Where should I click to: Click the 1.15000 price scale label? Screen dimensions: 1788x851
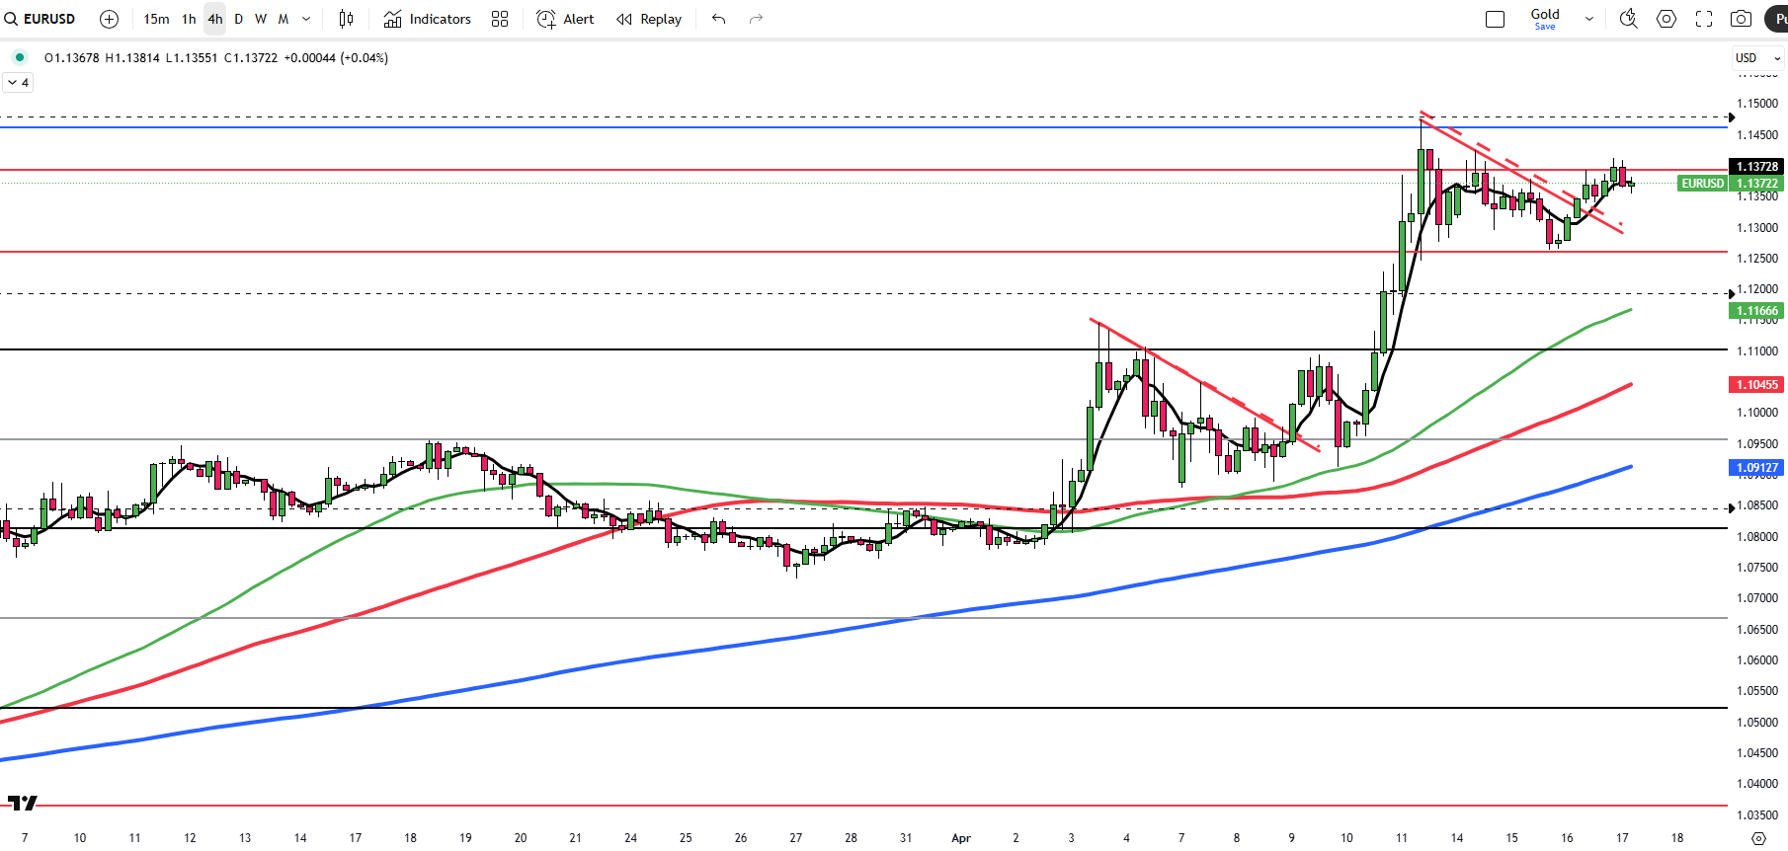click(1757, 104)
